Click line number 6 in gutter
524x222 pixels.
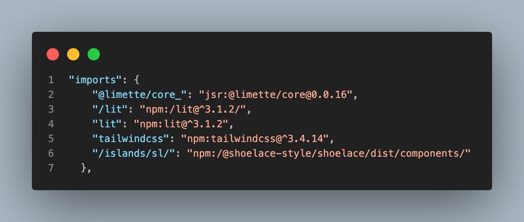(51, 154)
